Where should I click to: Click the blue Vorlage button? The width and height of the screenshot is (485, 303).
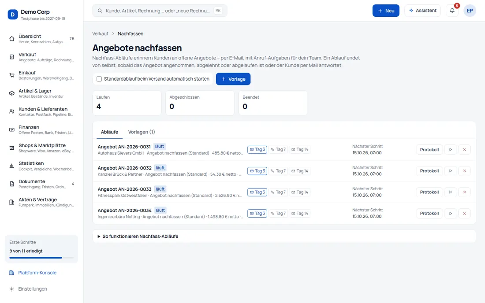[x=233, y=79]
